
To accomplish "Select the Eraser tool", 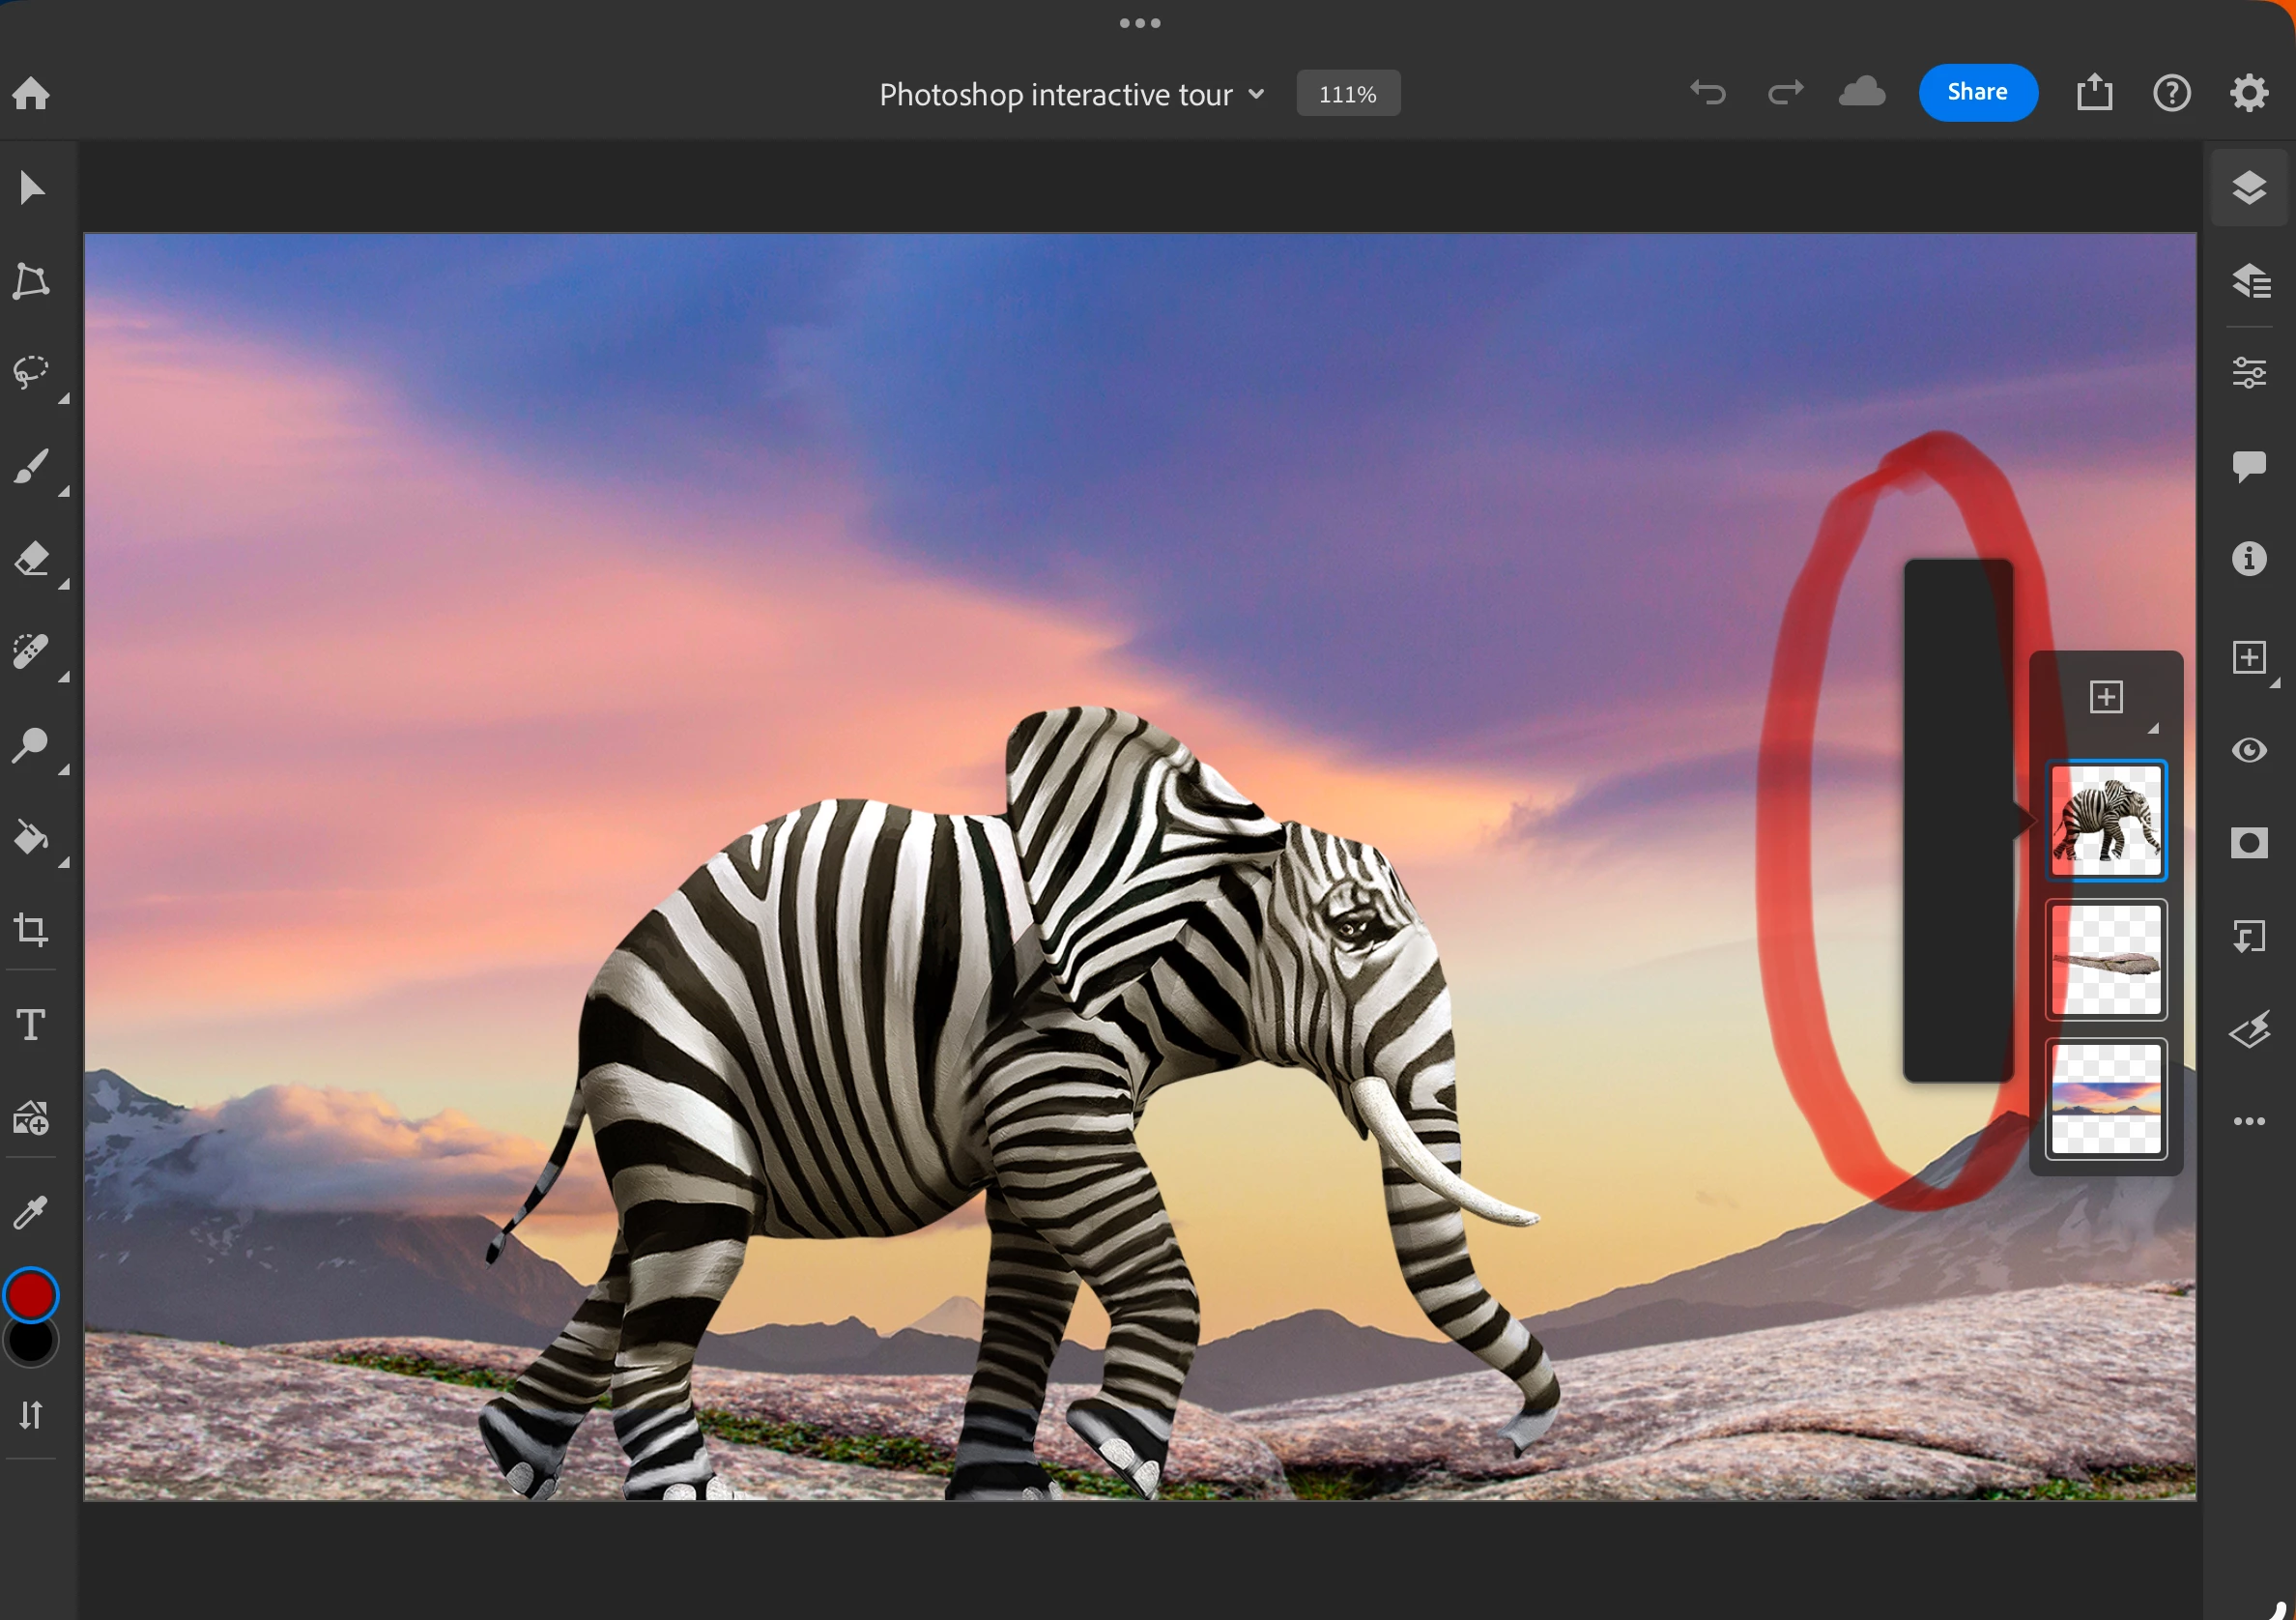I will pos(32,558).
